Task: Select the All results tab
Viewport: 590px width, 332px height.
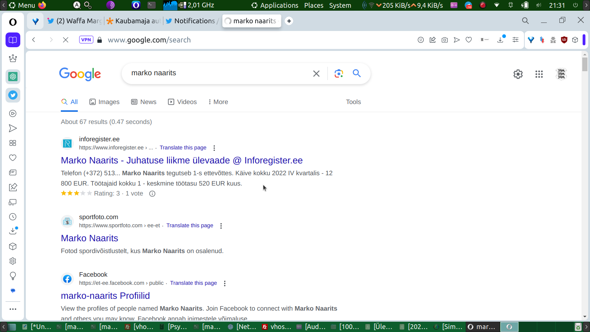Action: tap(69, 102)
